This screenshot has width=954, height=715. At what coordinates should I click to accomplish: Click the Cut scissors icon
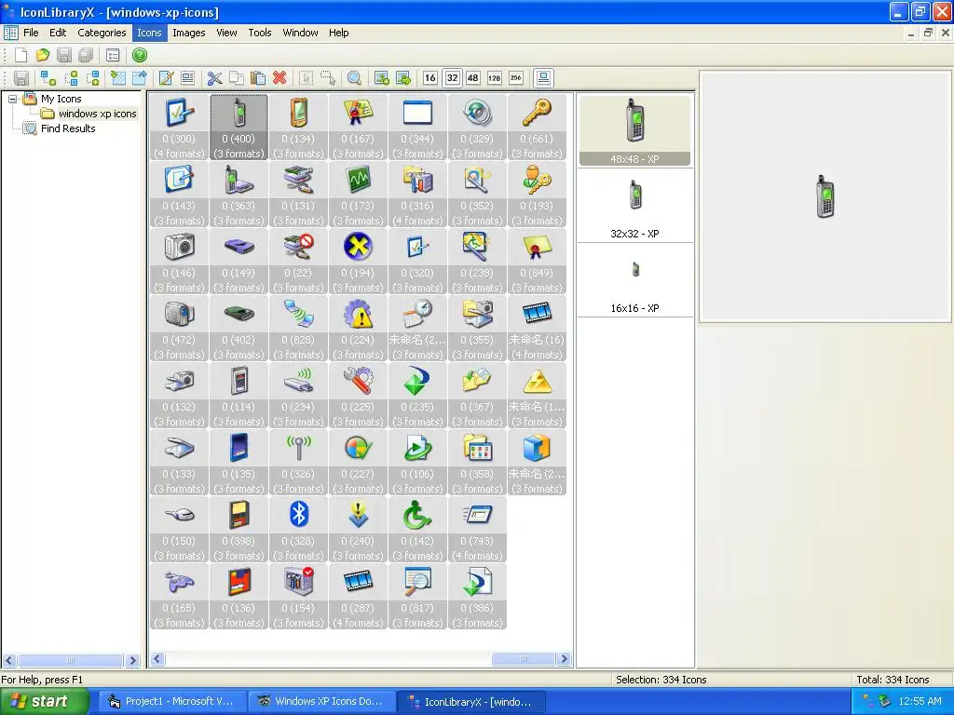click(x=214, y=78)
